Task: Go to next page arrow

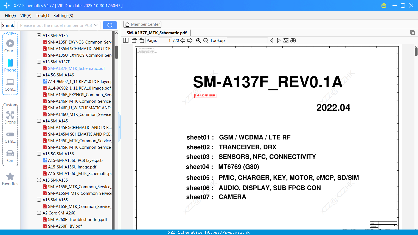Action: (190, 40)
